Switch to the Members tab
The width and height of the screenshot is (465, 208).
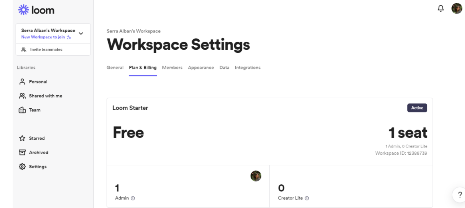(x=172, y=68)
